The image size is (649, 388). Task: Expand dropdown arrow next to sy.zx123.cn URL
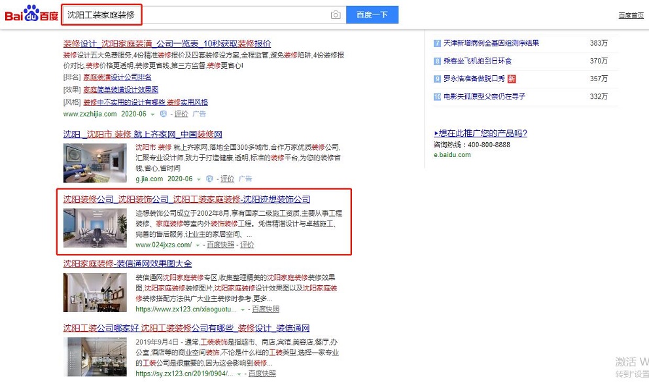click(x=239, y=374)
